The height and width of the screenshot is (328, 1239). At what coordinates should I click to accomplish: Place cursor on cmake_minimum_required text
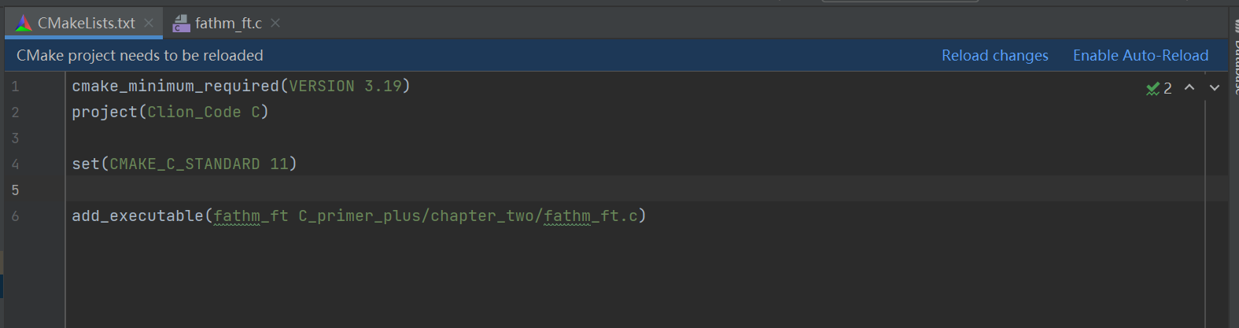click(175, 86)
